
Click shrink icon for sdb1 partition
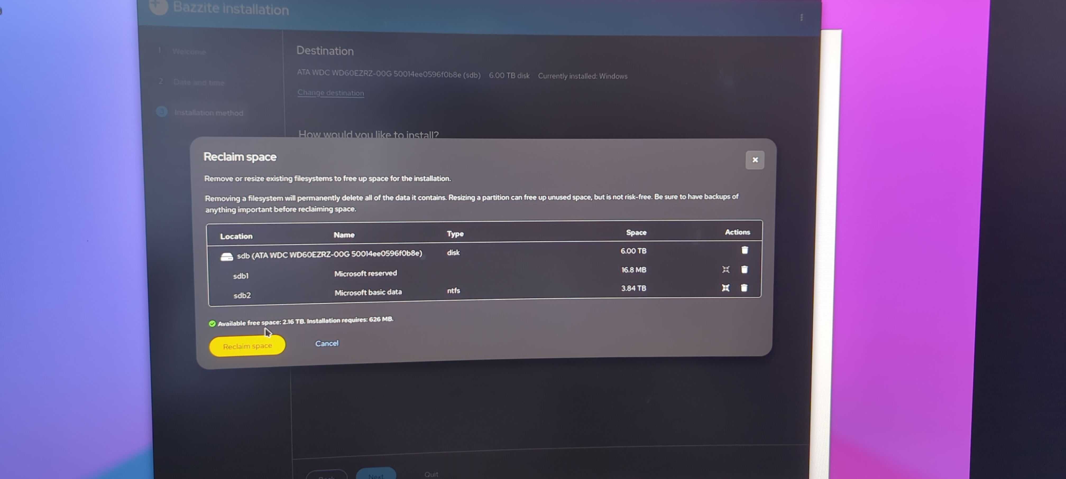[725, 269]
